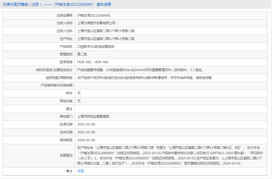Select the 变更情况 change history text
Image resolution: width=272 pixels, height=179 pixels.
(x=170, y=155)
